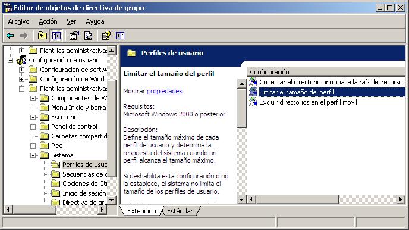The image size is (409, 230).
Task: Click the open folder icon of Perfiles de usuario
Action: tap(55, 165)
